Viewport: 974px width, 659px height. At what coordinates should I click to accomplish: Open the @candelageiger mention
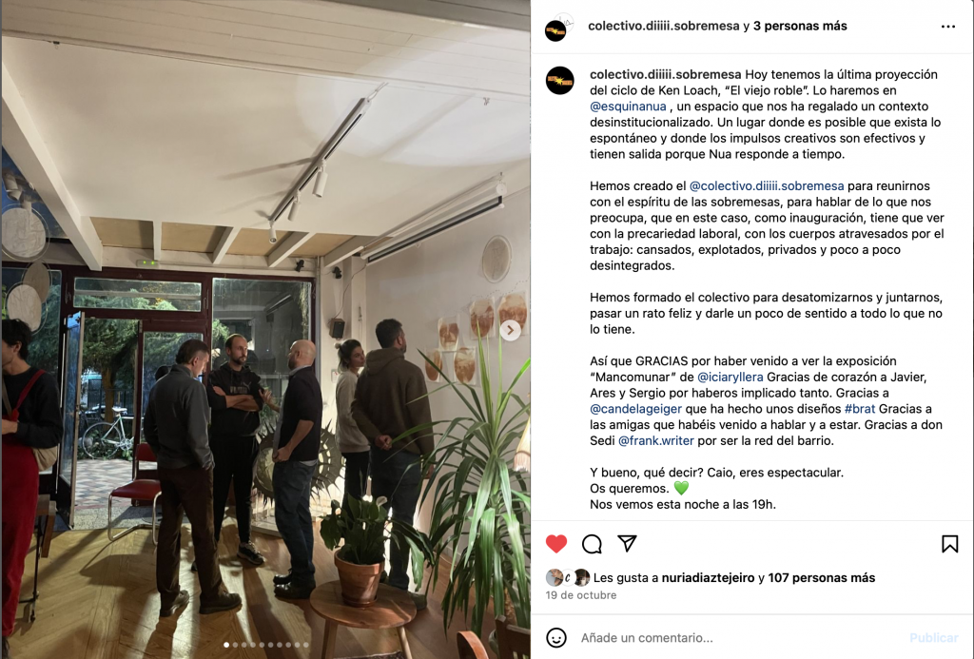click(x=635, y=409)
